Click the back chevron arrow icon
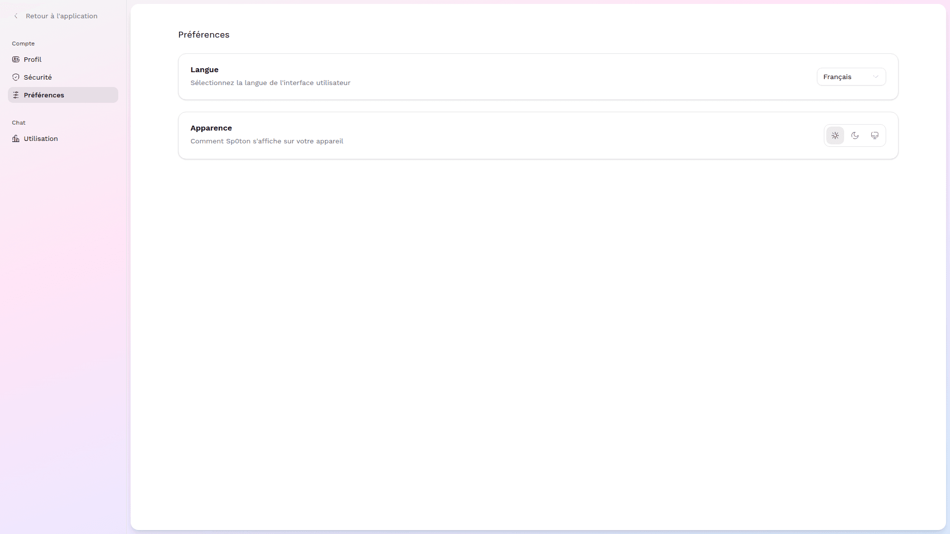 click(x=16, y=16)
